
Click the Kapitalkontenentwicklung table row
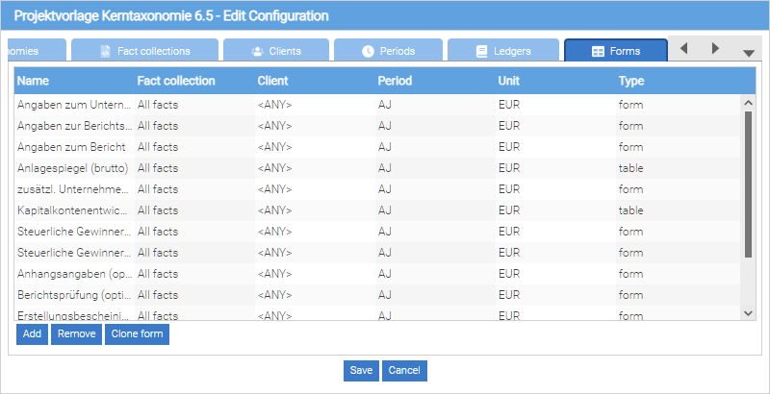tap(73, 210)
